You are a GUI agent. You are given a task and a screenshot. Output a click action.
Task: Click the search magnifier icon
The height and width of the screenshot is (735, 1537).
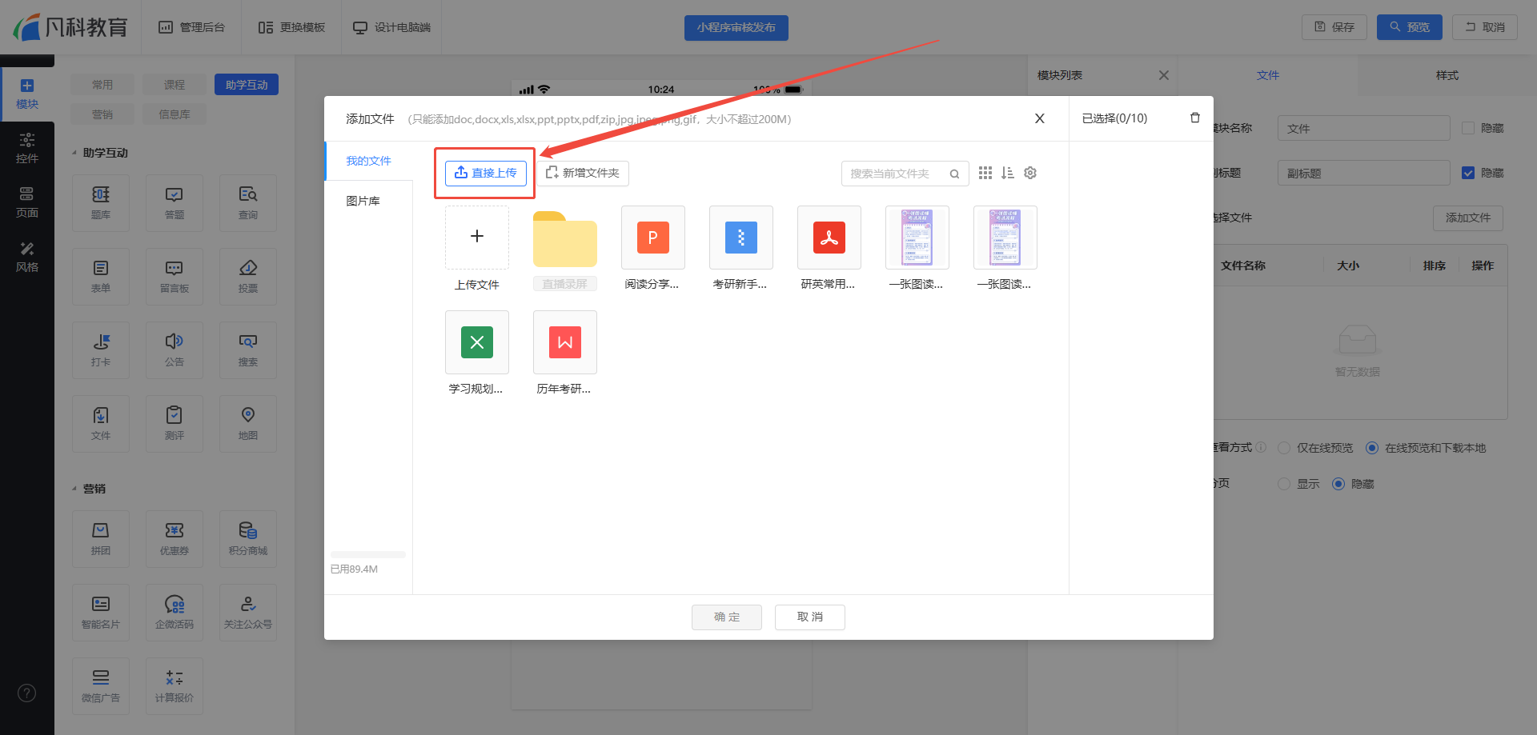[954, 174]
